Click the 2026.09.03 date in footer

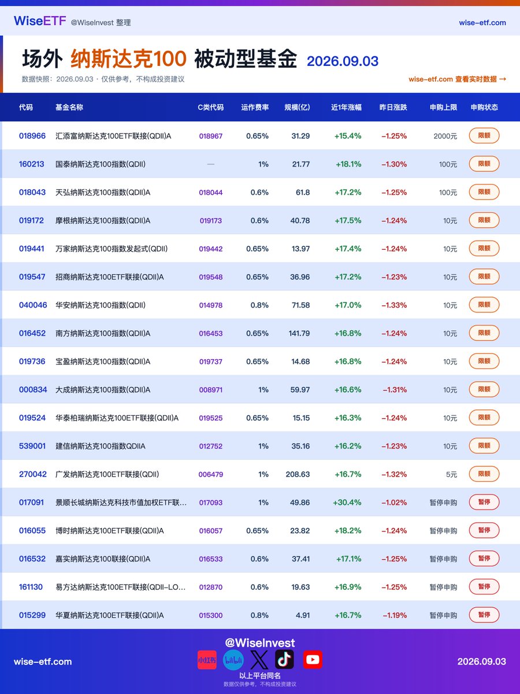point(482,662)
